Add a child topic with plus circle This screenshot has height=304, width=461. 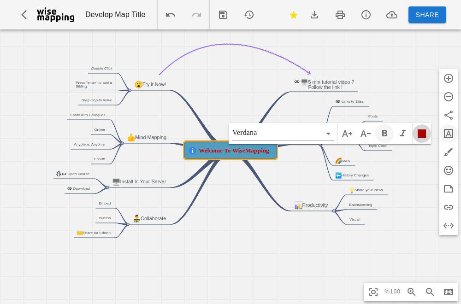pyautogui.click(x=449, y=78)
